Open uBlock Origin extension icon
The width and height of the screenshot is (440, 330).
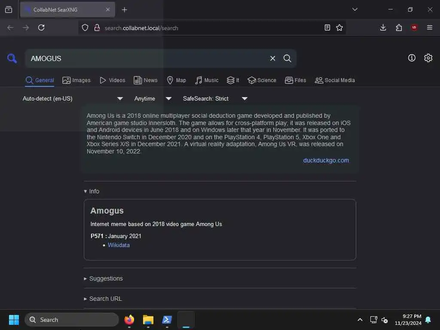(x=414, y=27)
